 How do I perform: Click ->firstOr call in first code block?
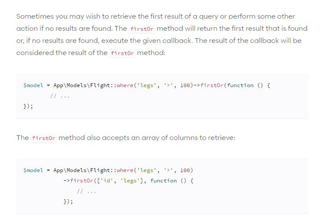tap(208, 85)
